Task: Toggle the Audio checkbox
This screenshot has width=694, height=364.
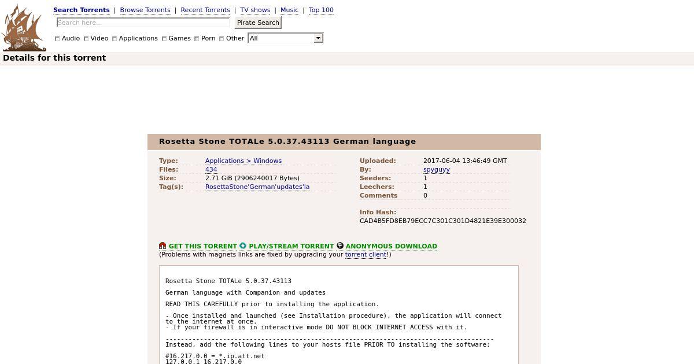Action: tap(57, 39)
